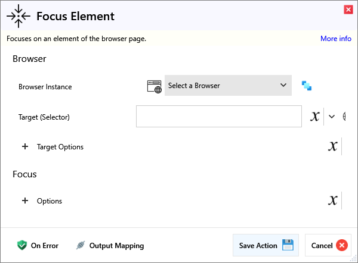Close the Focus Element dialog
The width and height of the screenshot is (358, 263).
pos(348,10)
